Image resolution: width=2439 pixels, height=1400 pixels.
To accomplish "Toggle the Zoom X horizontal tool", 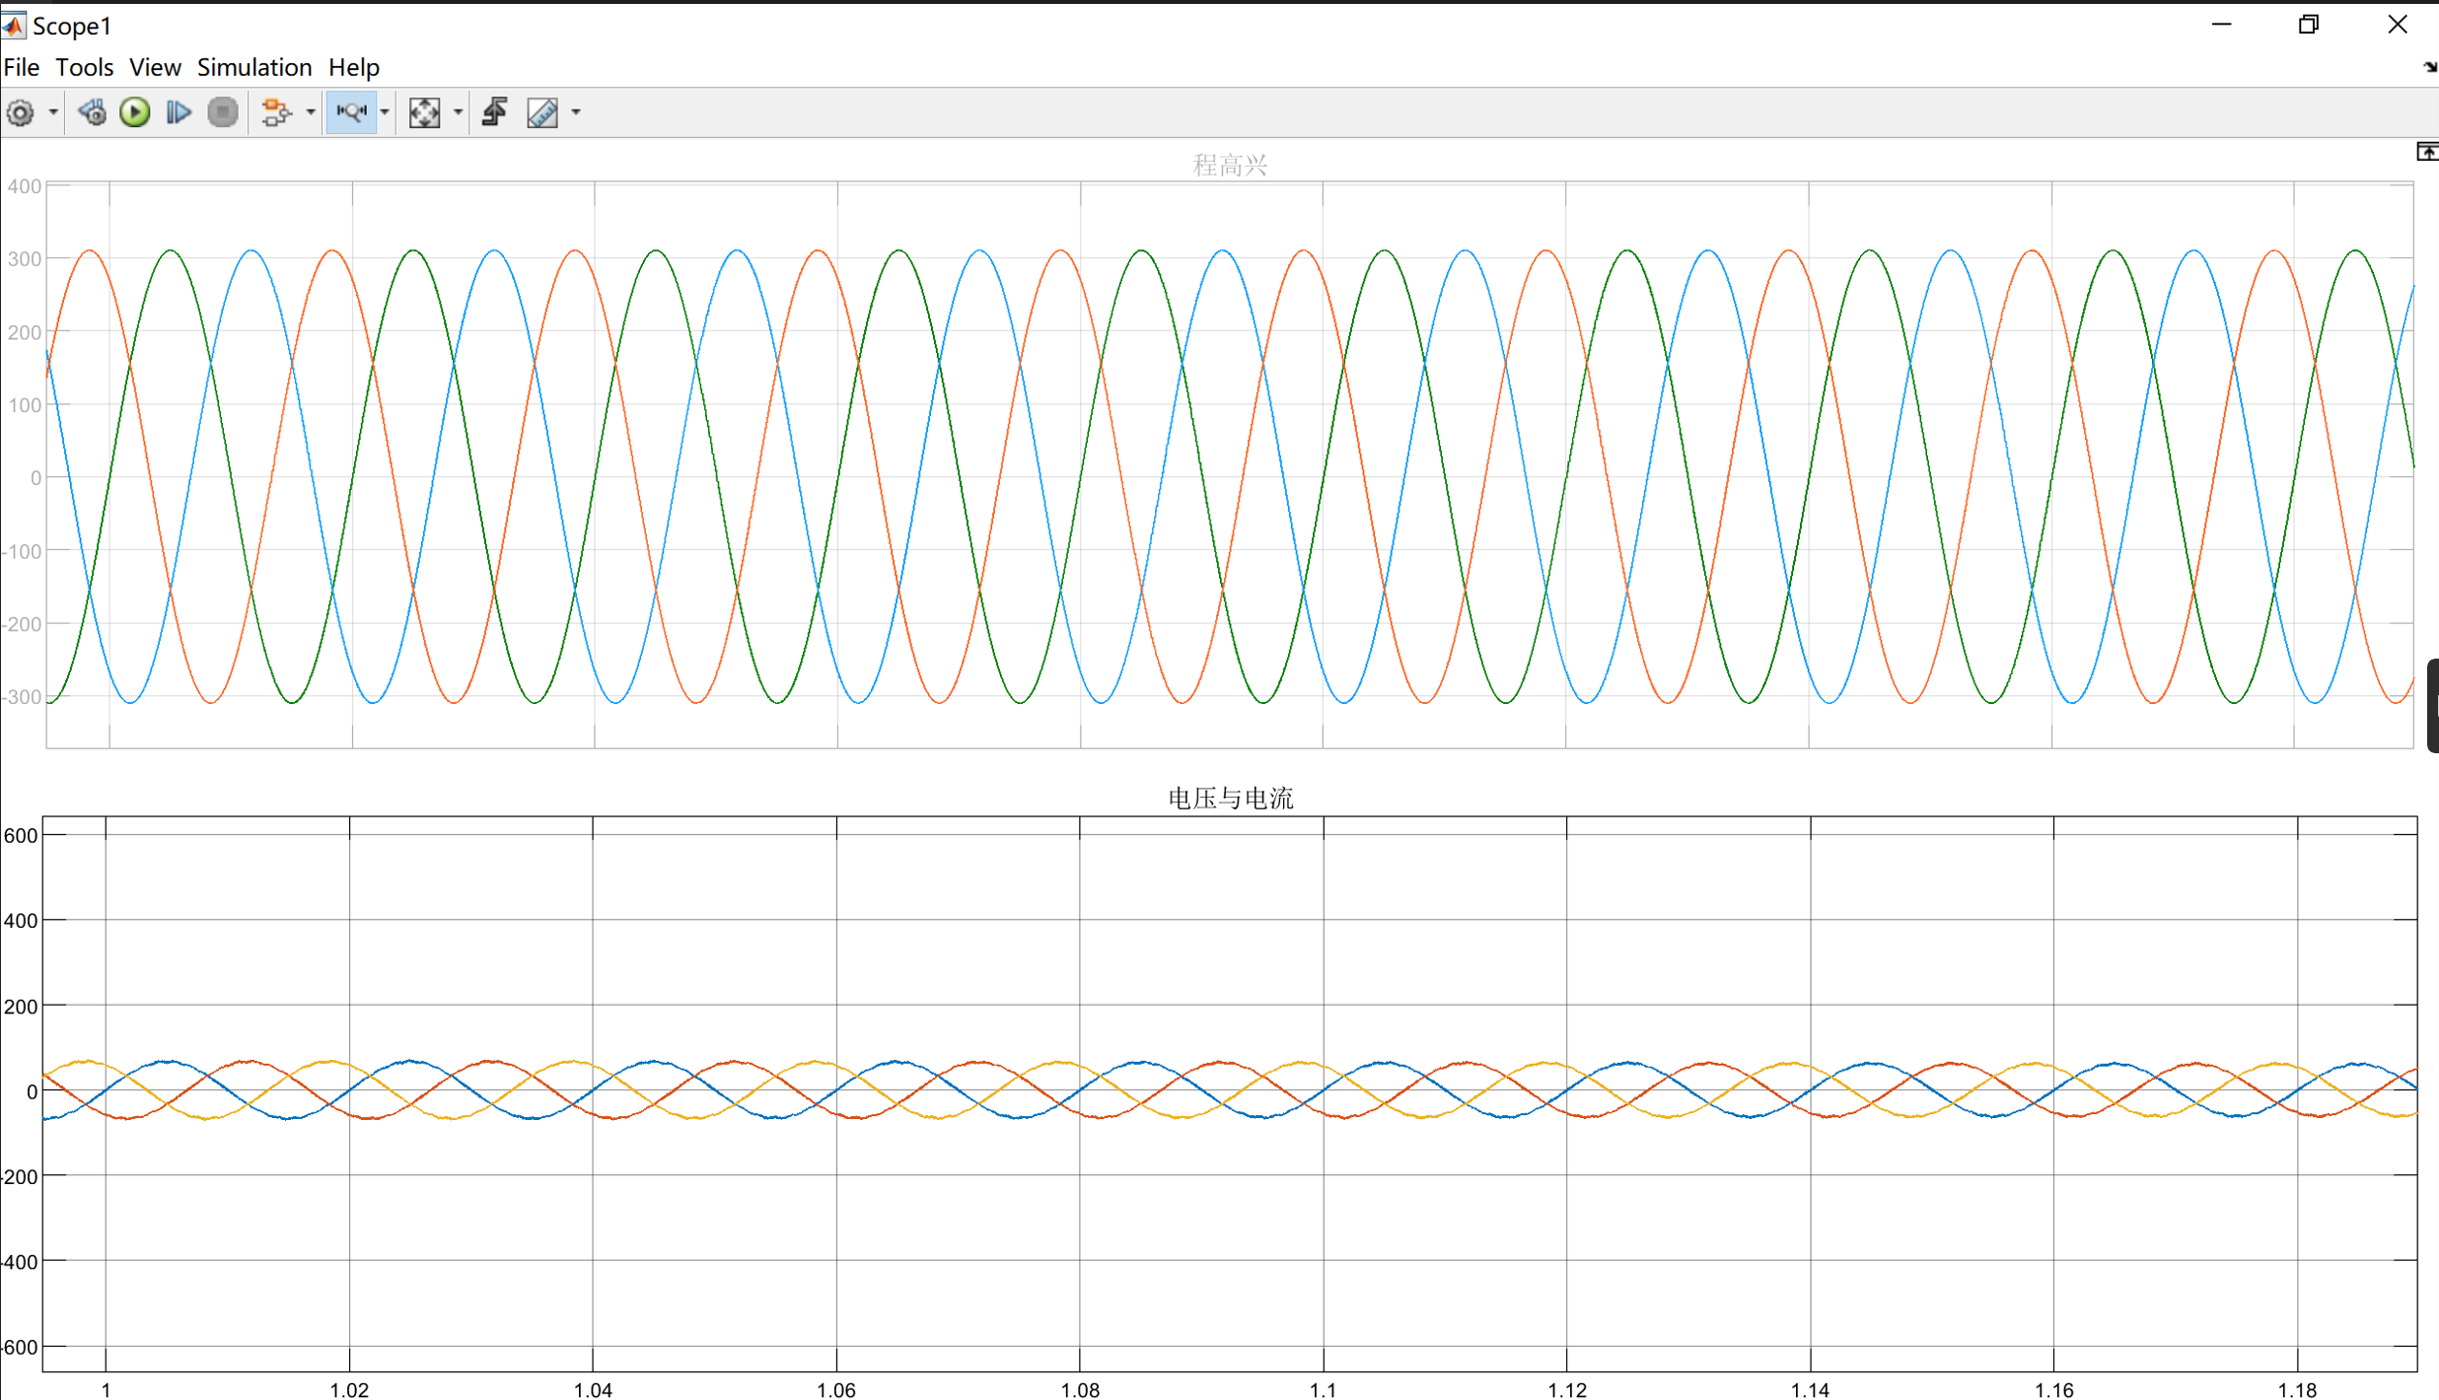I will (351, 112).
